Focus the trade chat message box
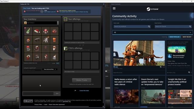The image size is (194, 109). (x=38, y=94)
